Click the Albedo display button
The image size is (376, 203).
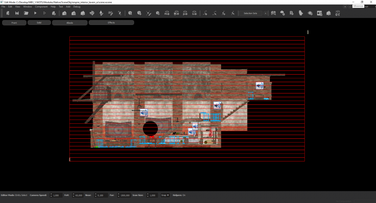click(x=69, y=23)
